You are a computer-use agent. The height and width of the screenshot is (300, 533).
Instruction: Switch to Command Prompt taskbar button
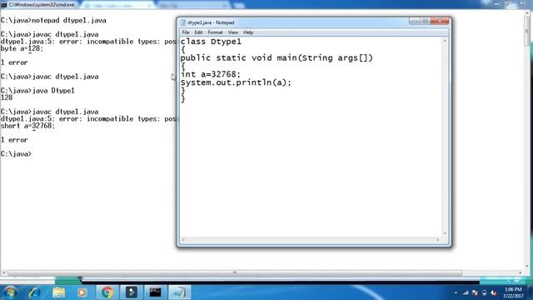(x=155, y=292)
